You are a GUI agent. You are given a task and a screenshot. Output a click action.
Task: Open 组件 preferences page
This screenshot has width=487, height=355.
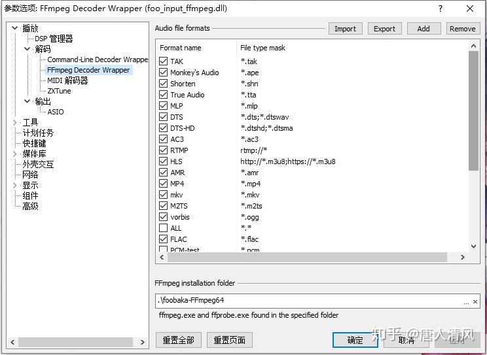pos(30,195)
